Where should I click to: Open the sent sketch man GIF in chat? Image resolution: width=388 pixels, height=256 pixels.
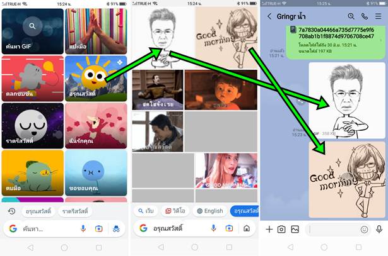click(x=347, y=101)
